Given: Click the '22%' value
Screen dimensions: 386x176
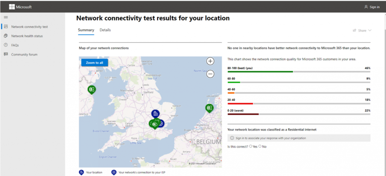Looking at the screenshot, I should pos(368,111).
